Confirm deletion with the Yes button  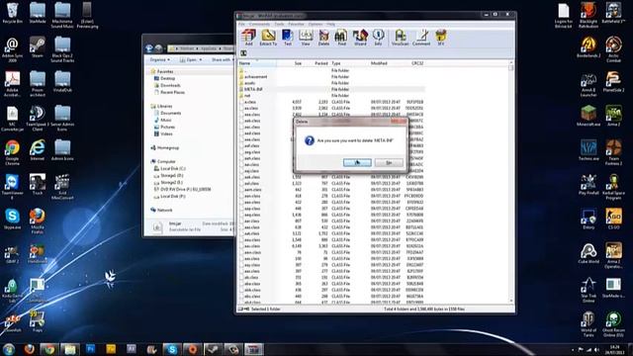[357, 162]
